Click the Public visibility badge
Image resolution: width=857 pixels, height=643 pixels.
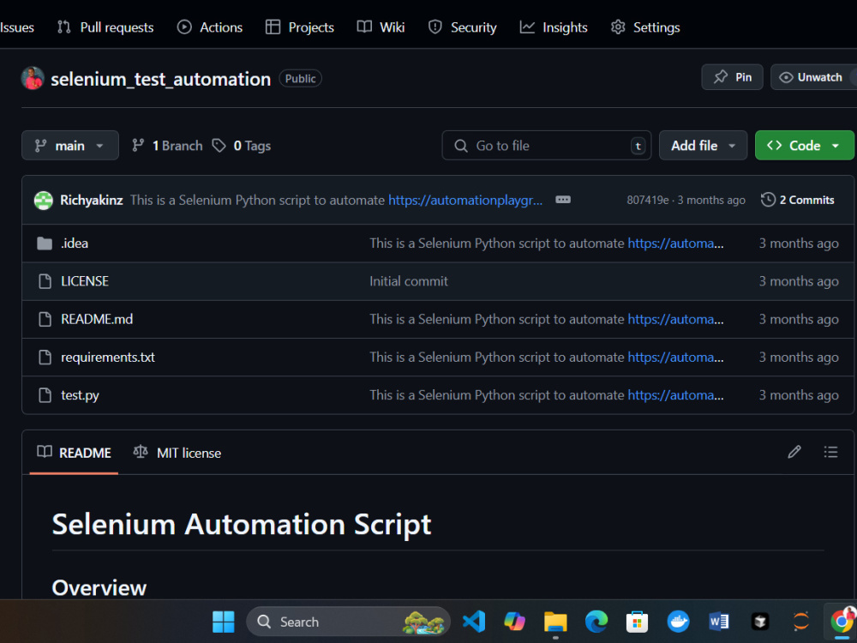tap(300, 78)
